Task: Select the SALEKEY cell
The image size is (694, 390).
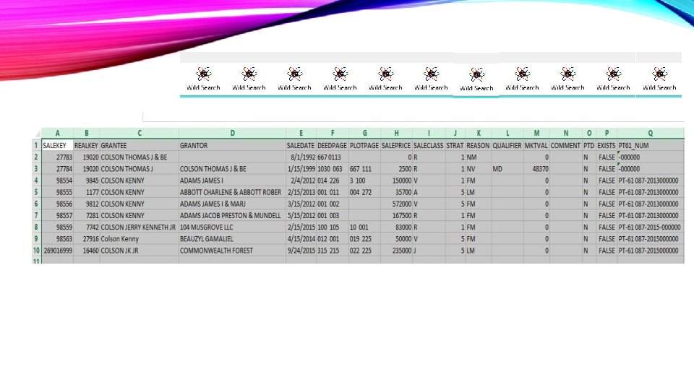Action: pos(58,145)
